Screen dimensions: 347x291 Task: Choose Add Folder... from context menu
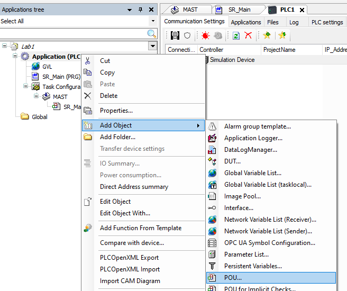[x=117, y=137]
